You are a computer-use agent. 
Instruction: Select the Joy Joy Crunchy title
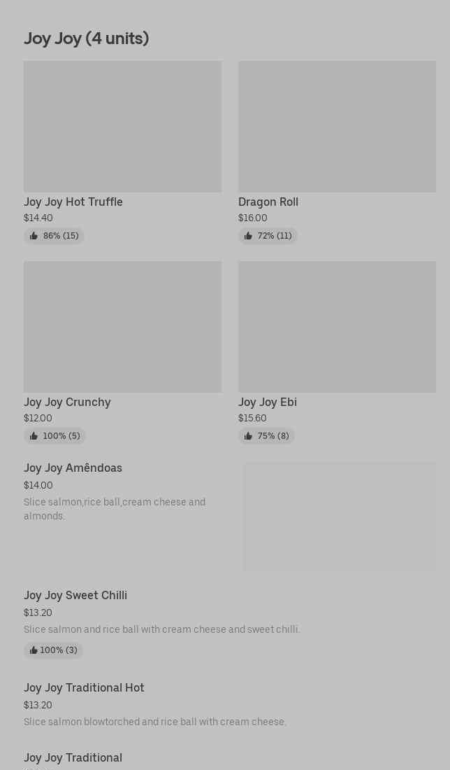(67, 402)
